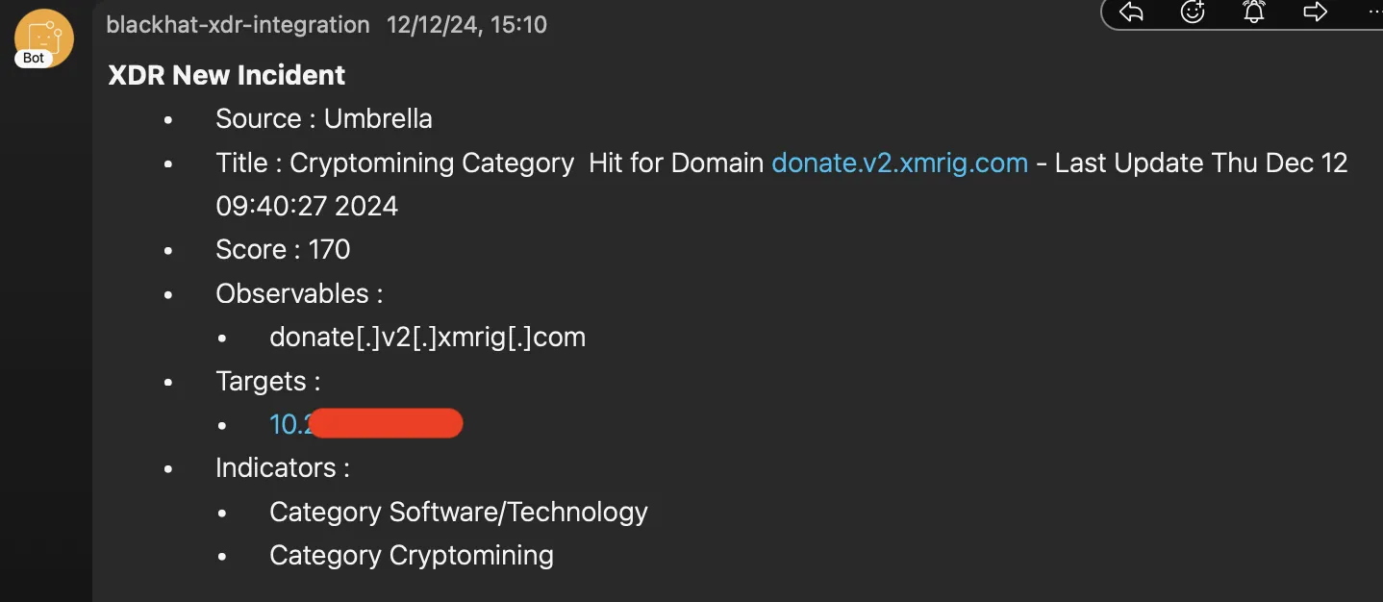Add an emoji reaction to the message
The height and width of the screenshot is (602, 1383).
tap(1193, 13)
